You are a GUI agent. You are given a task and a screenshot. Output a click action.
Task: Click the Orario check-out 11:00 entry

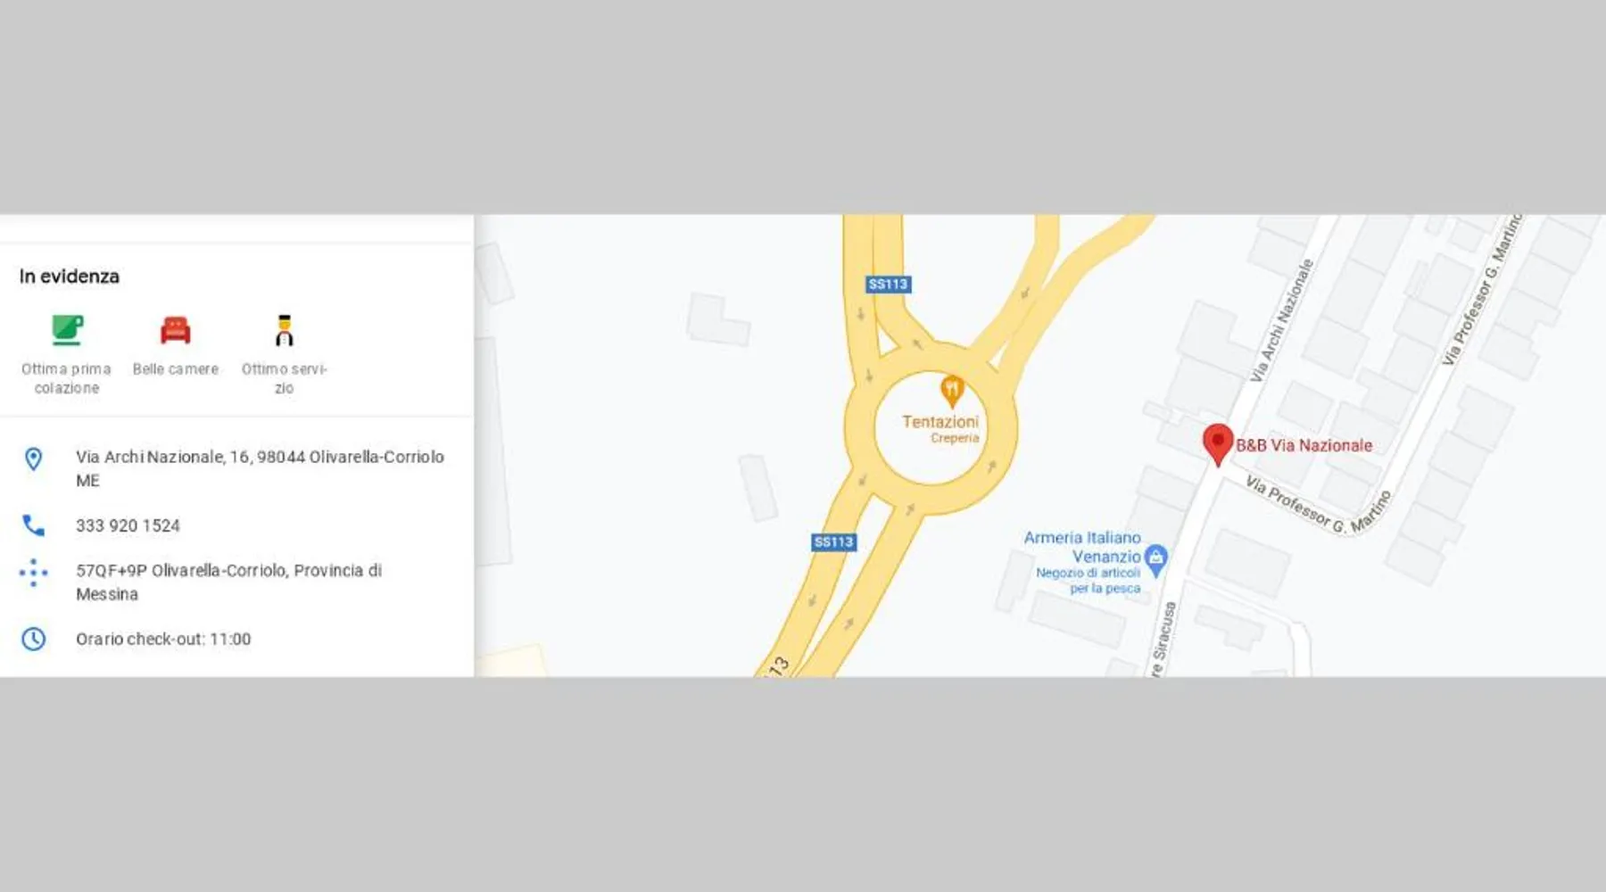click(x=163, y=640)
